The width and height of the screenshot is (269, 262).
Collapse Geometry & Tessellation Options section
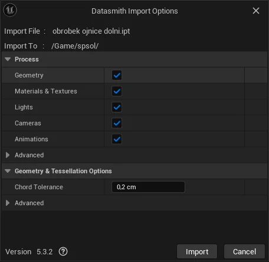point(8,171)
